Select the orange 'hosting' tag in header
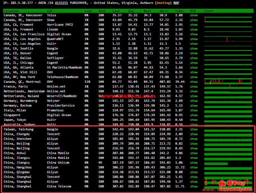The image size is (256, 193). pos(163,3)
